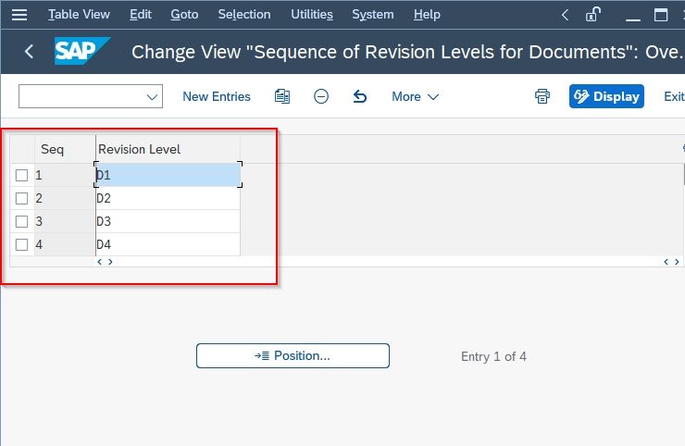Click the D3 revision level field
The width and height of the screenshot is (685, 446).
pyautogui.click(x=168, y=221)
